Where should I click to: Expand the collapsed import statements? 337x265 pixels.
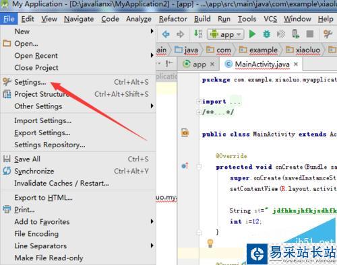click(x=199, y=102)
